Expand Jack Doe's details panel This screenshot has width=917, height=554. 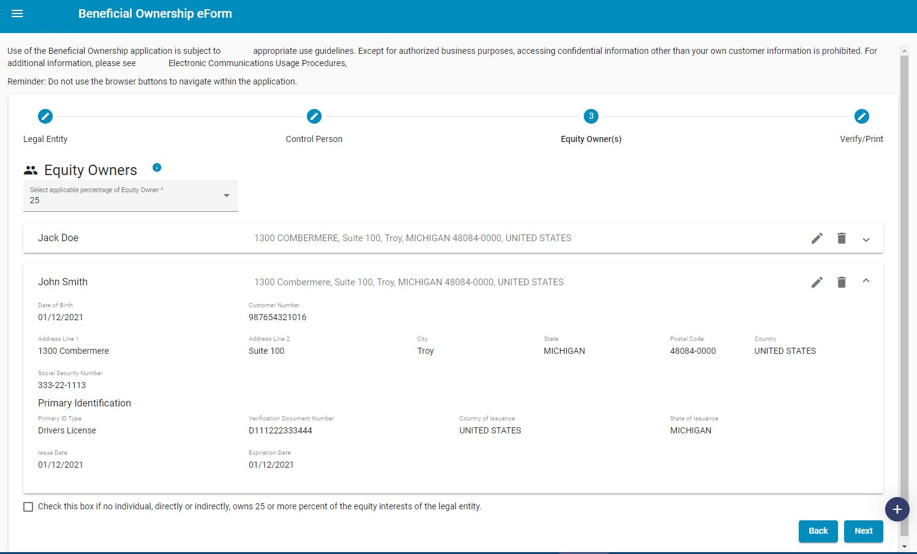(866, 239)
